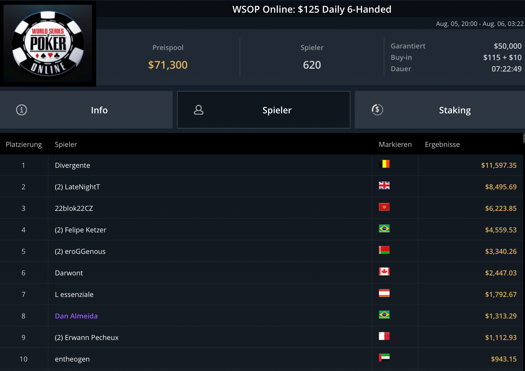Click the scrollbar at the table's right edge

[524, 138]
